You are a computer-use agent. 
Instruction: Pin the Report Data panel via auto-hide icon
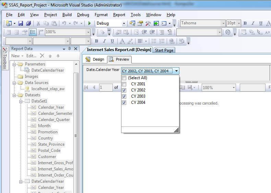[70, 49]
